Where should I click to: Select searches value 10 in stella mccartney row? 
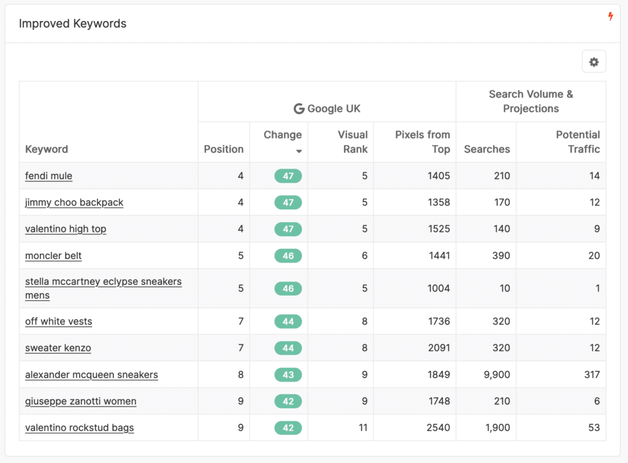(505, 288)
